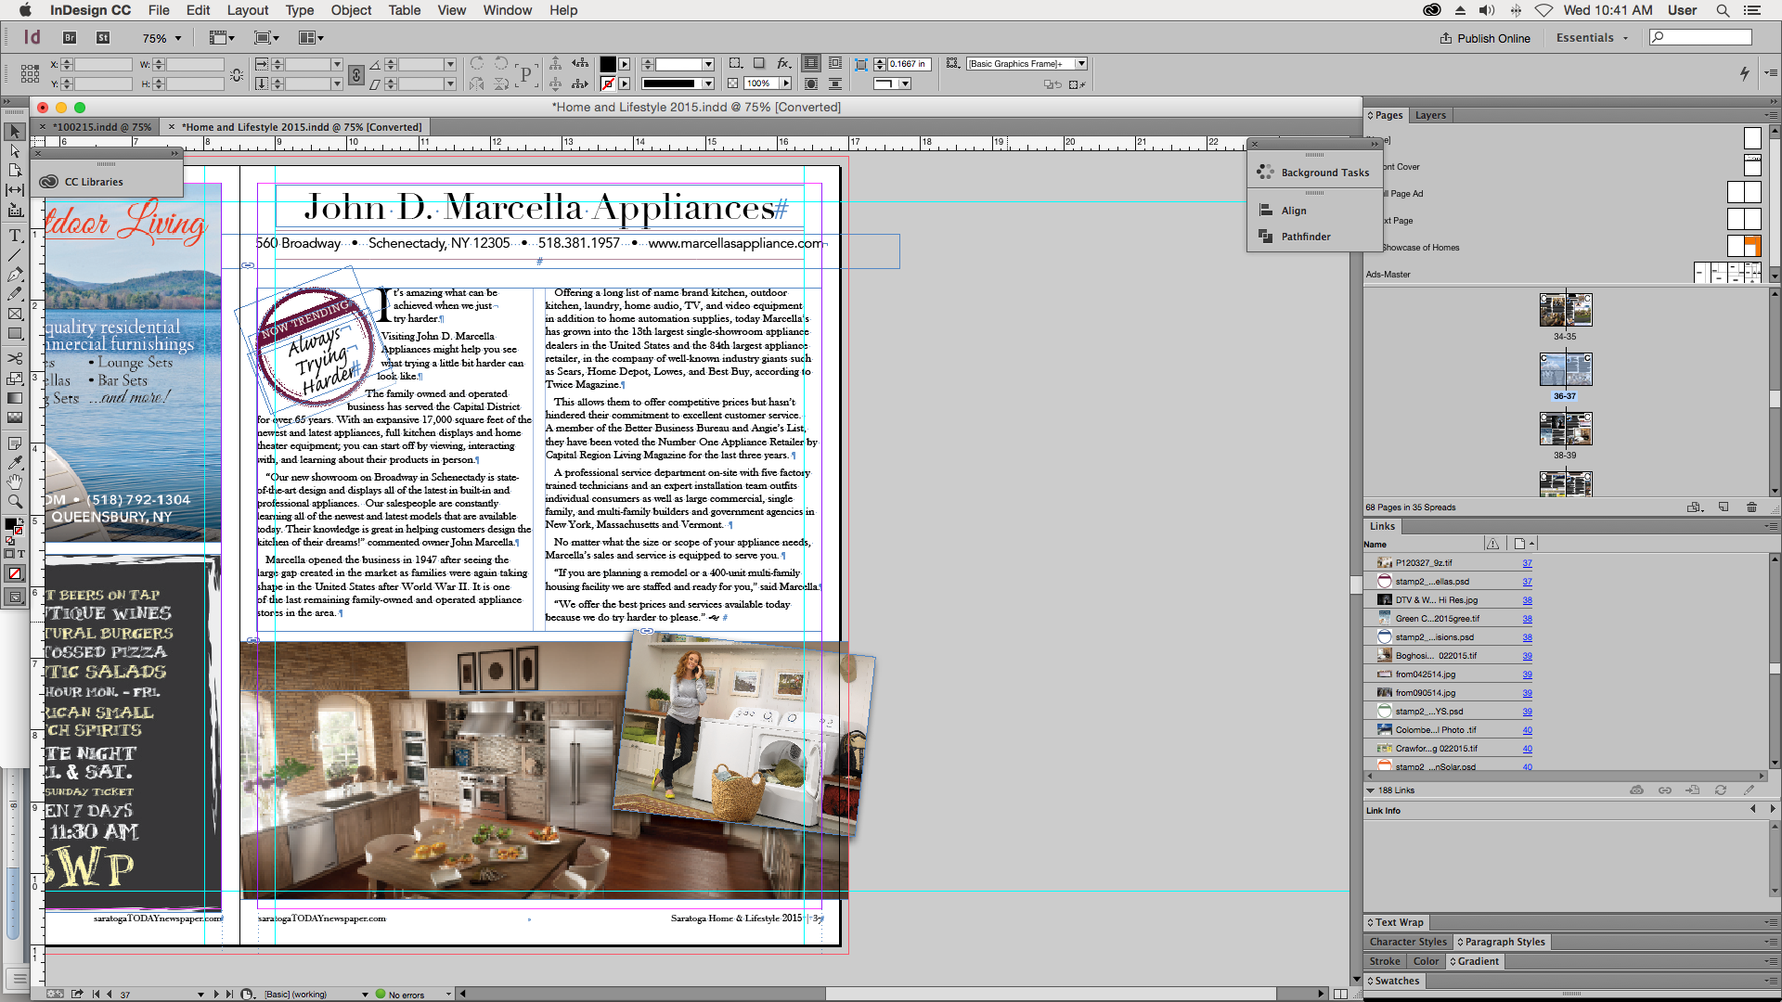
Task: Select the Zoom tool
Action: pyautogui.click(x=15, y=501)
